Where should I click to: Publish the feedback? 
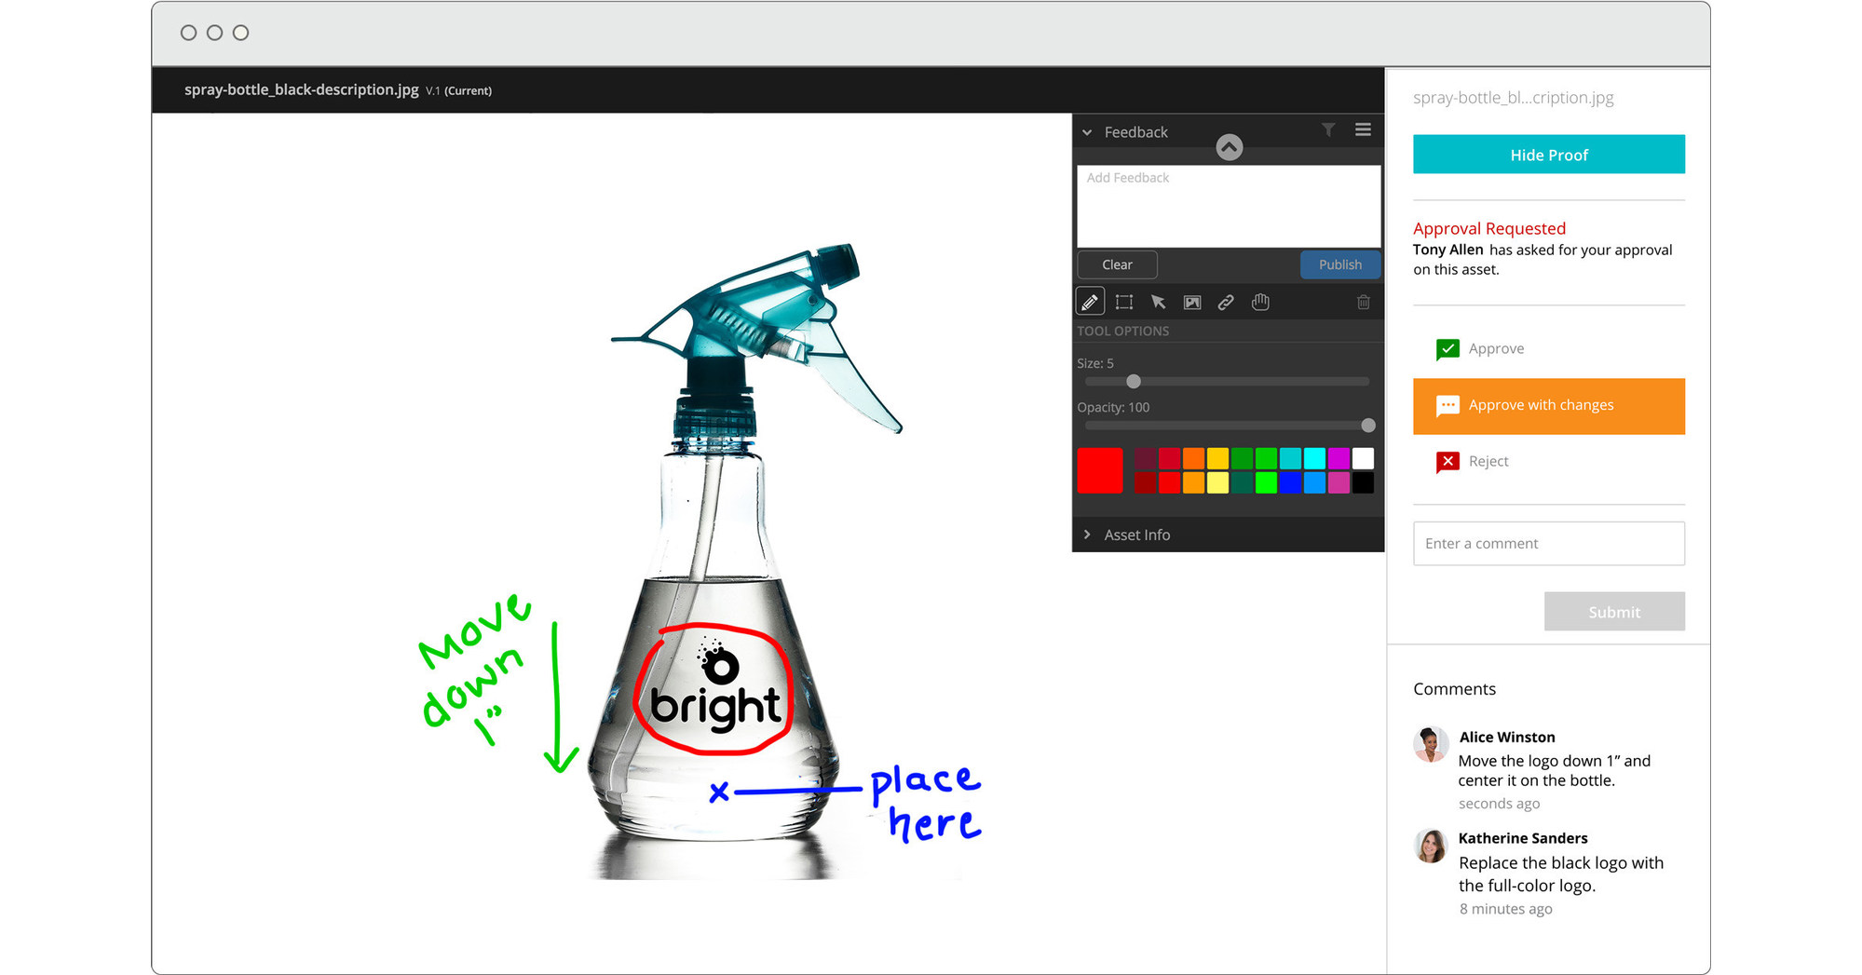tap(1339, 264)
